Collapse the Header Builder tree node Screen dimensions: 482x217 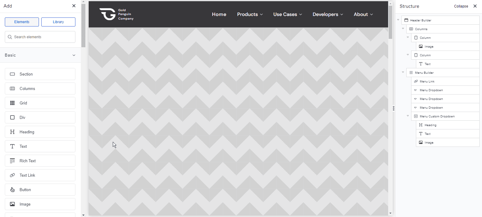[398, 20]
